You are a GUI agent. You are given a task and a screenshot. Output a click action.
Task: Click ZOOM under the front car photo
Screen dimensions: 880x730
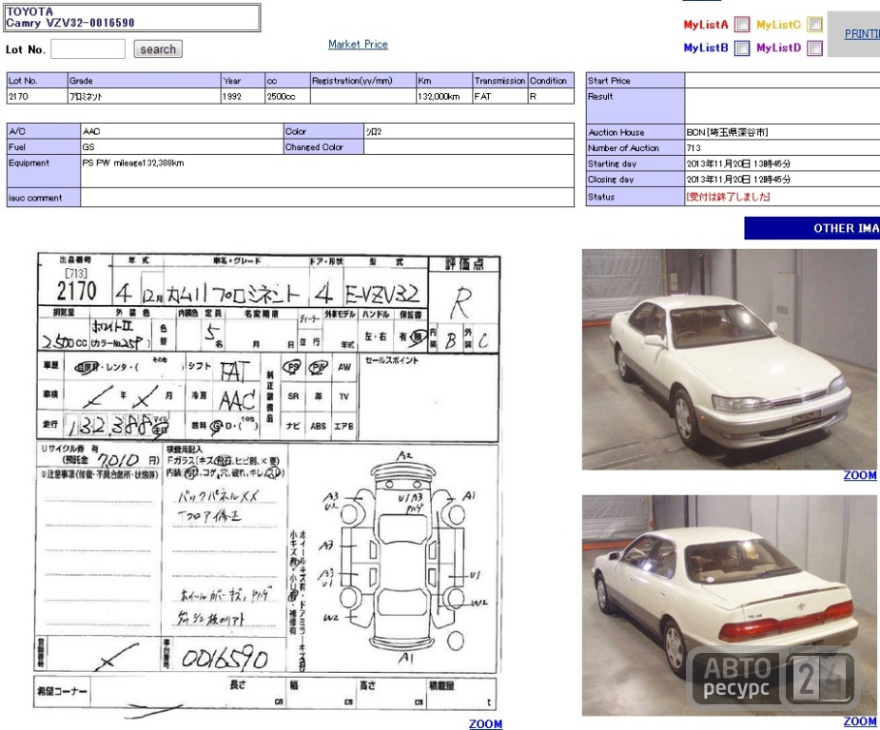tap(860, 475)
